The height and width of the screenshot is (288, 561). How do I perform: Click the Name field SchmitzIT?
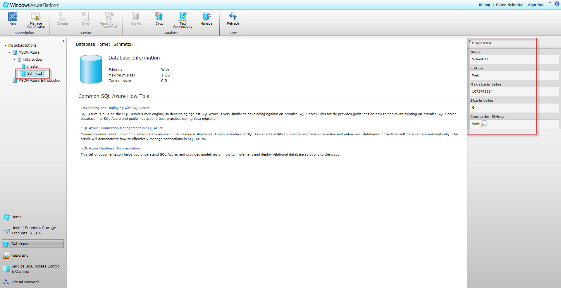(x=514, y=59)
